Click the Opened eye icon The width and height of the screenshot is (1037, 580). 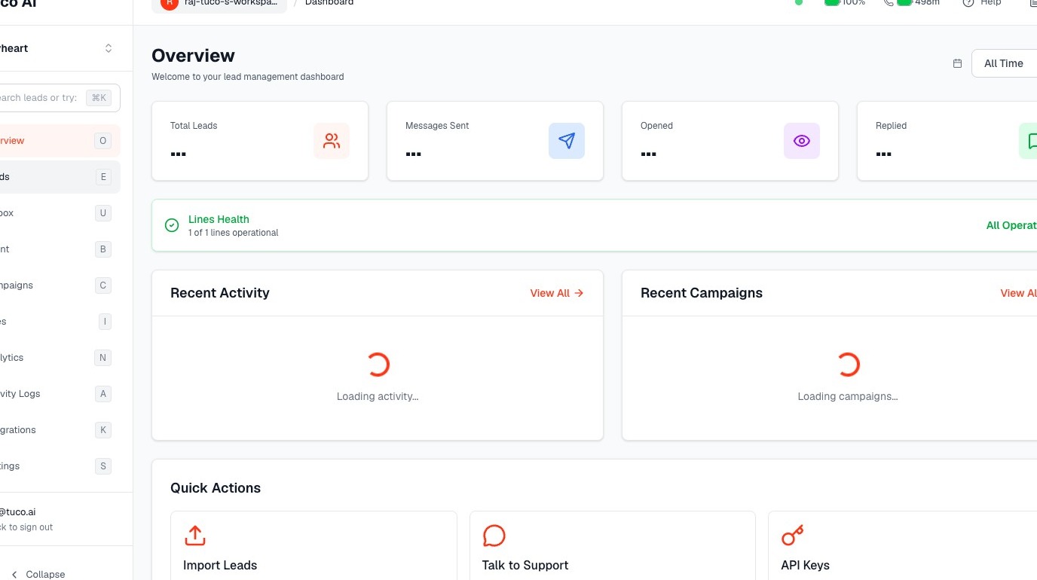point(802,141)
